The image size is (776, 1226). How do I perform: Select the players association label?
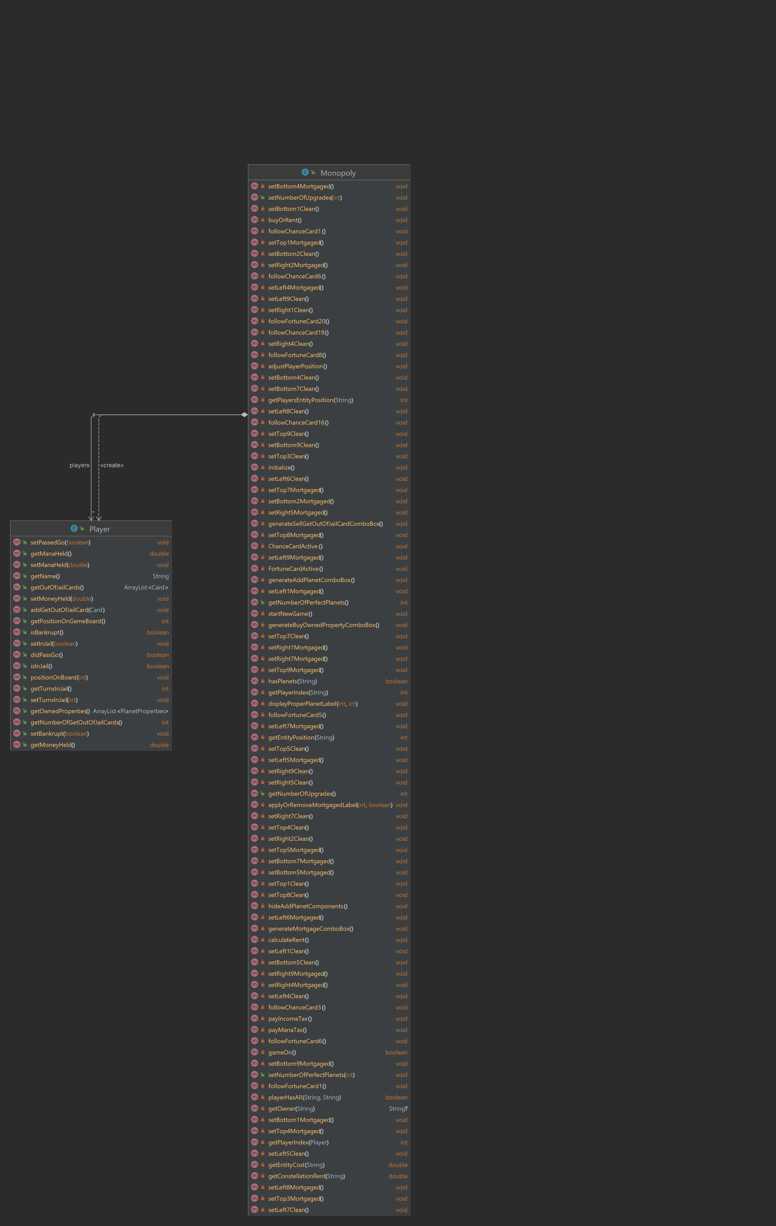(x=79, y=465)
